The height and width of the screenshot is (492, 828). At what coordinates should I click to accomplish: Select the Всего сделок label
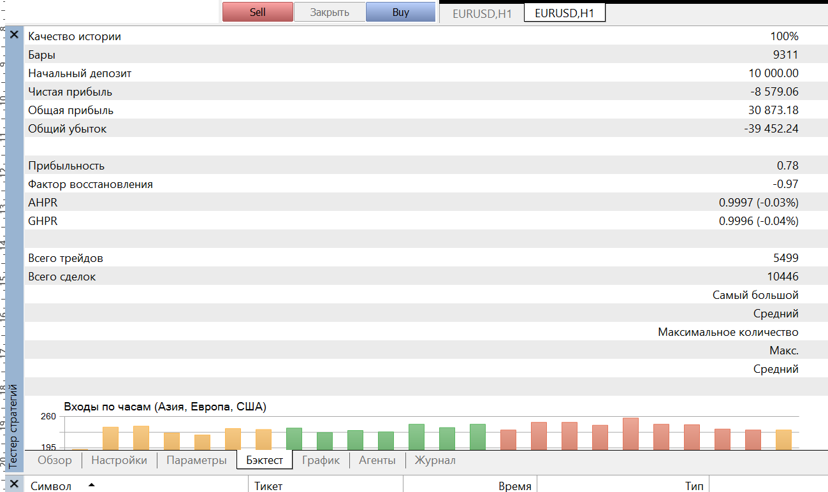tap(62, 277)
